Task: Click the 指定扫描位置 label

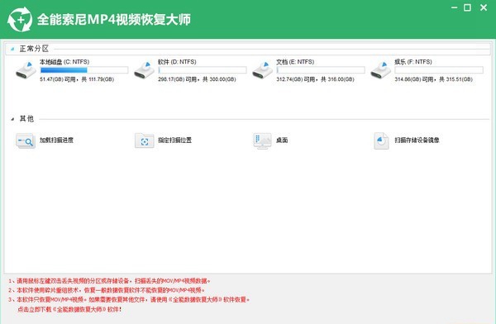Action: 175,141
